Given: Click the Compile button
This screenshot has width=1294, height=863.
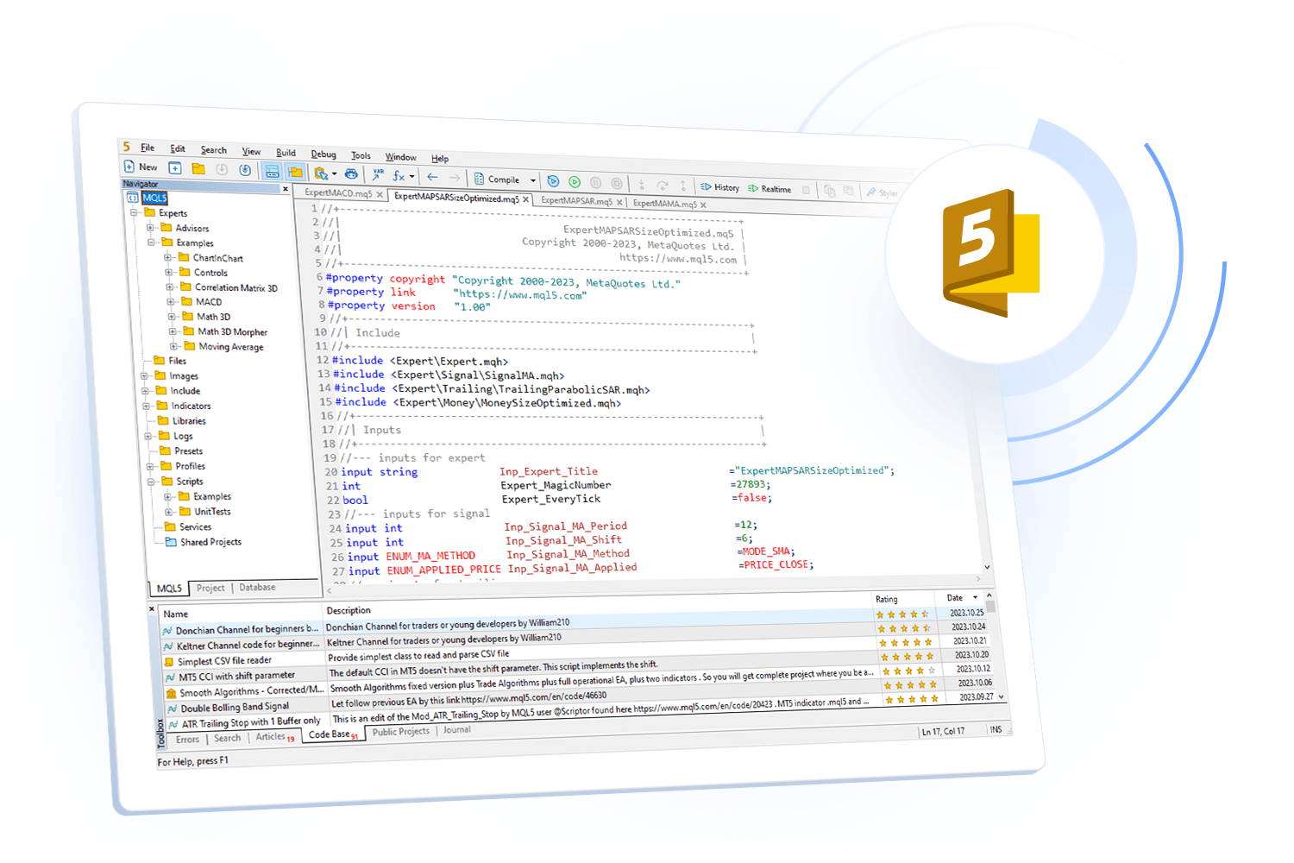Looking at the screenshot, I should [x=497, y=180].
